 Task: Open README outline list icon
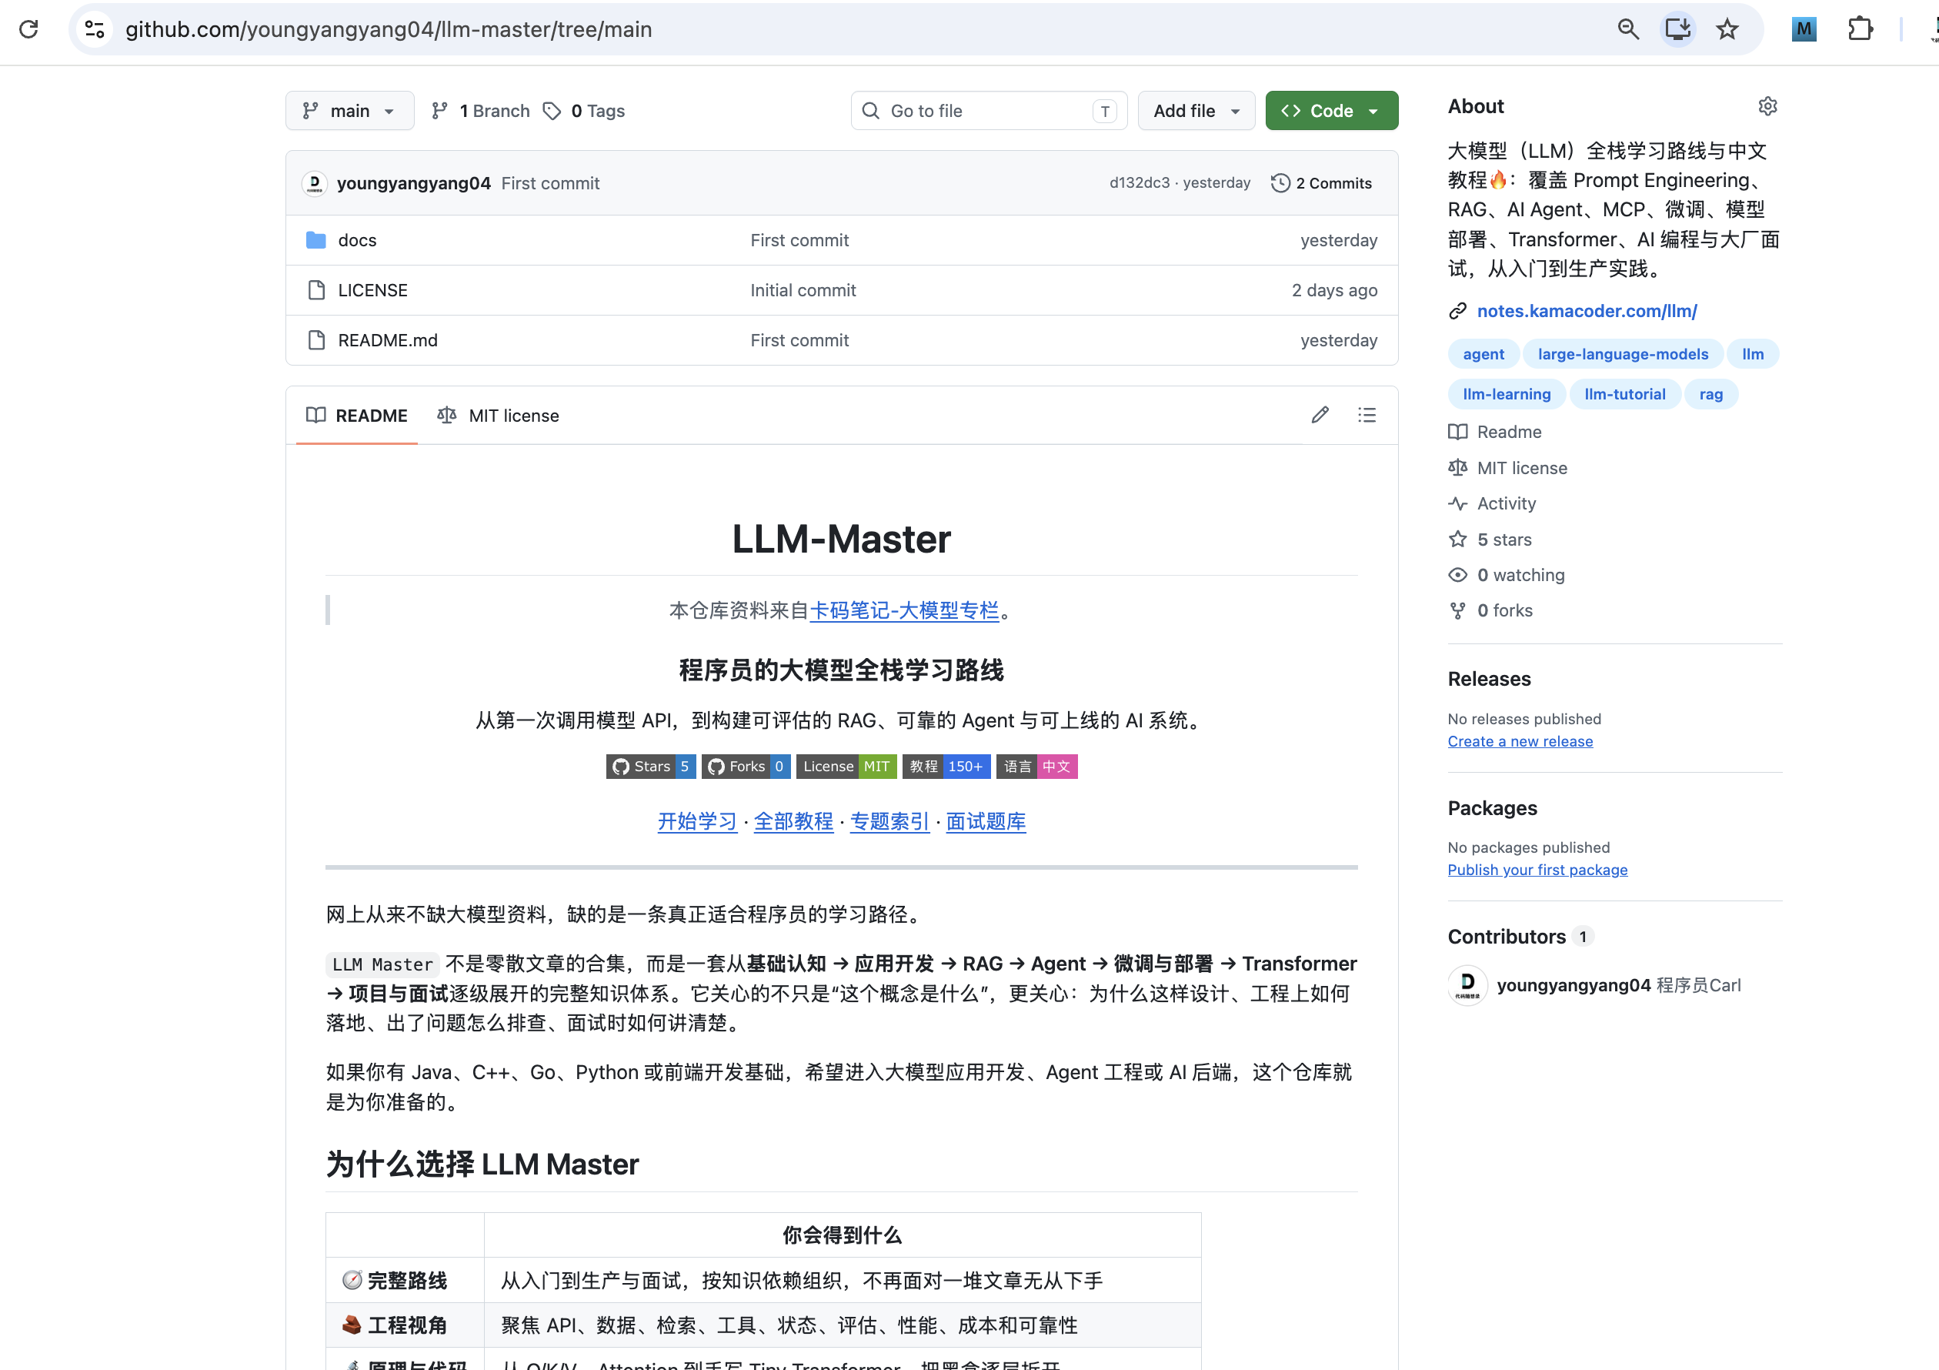(x=1367, y=415)
